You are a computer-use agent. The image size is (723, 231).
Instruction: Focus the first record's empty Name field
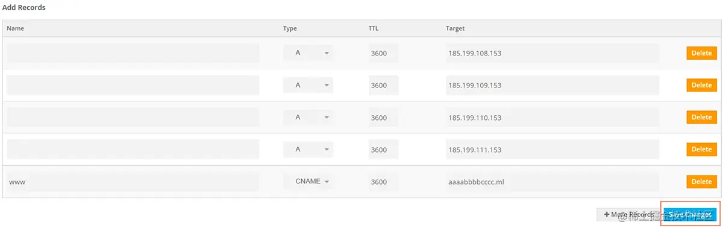[x=133, y=53]
